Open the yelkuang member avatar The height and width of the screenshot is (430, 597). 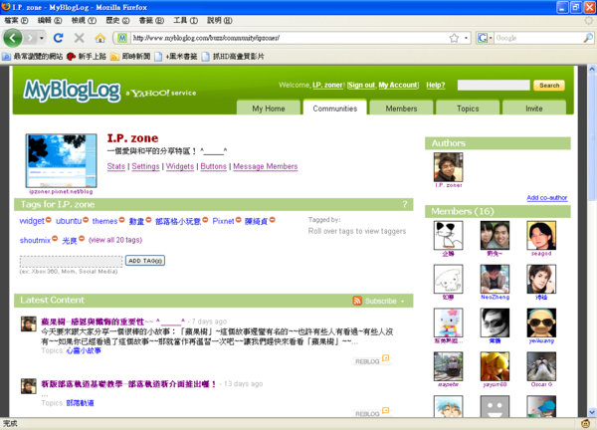541,322
